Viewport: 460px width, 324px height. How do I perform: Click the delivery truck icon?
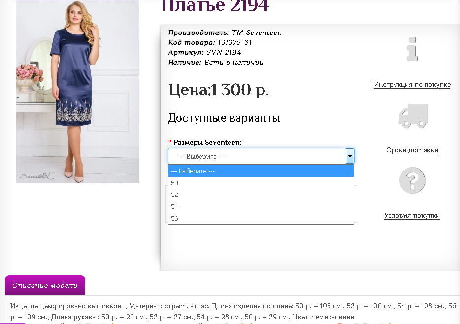(x=413, y=115)
